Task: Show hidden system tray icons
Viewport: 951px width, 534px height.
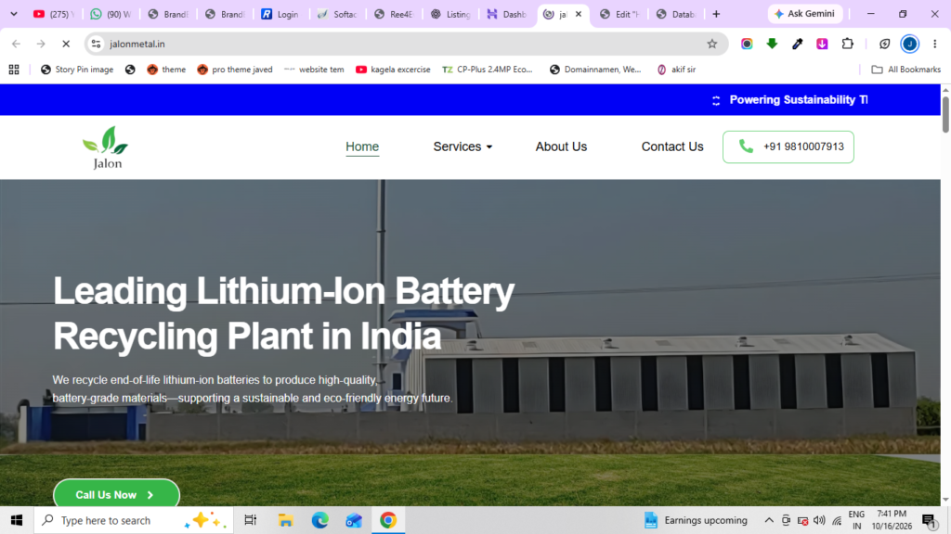Action: coord(768,520)
